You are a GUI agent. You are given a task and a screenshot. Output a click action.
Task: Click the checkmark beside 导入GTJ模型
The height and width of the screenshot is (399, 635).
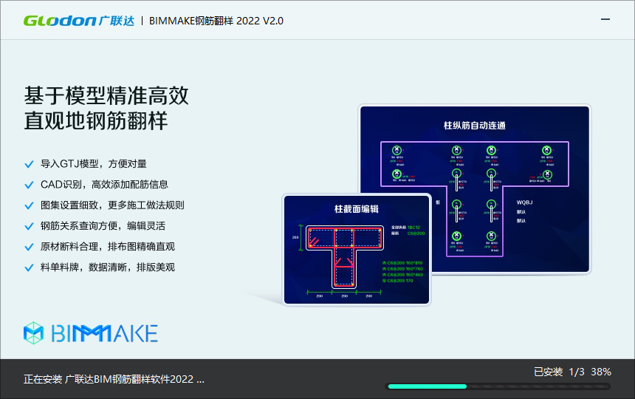[29, 164]
